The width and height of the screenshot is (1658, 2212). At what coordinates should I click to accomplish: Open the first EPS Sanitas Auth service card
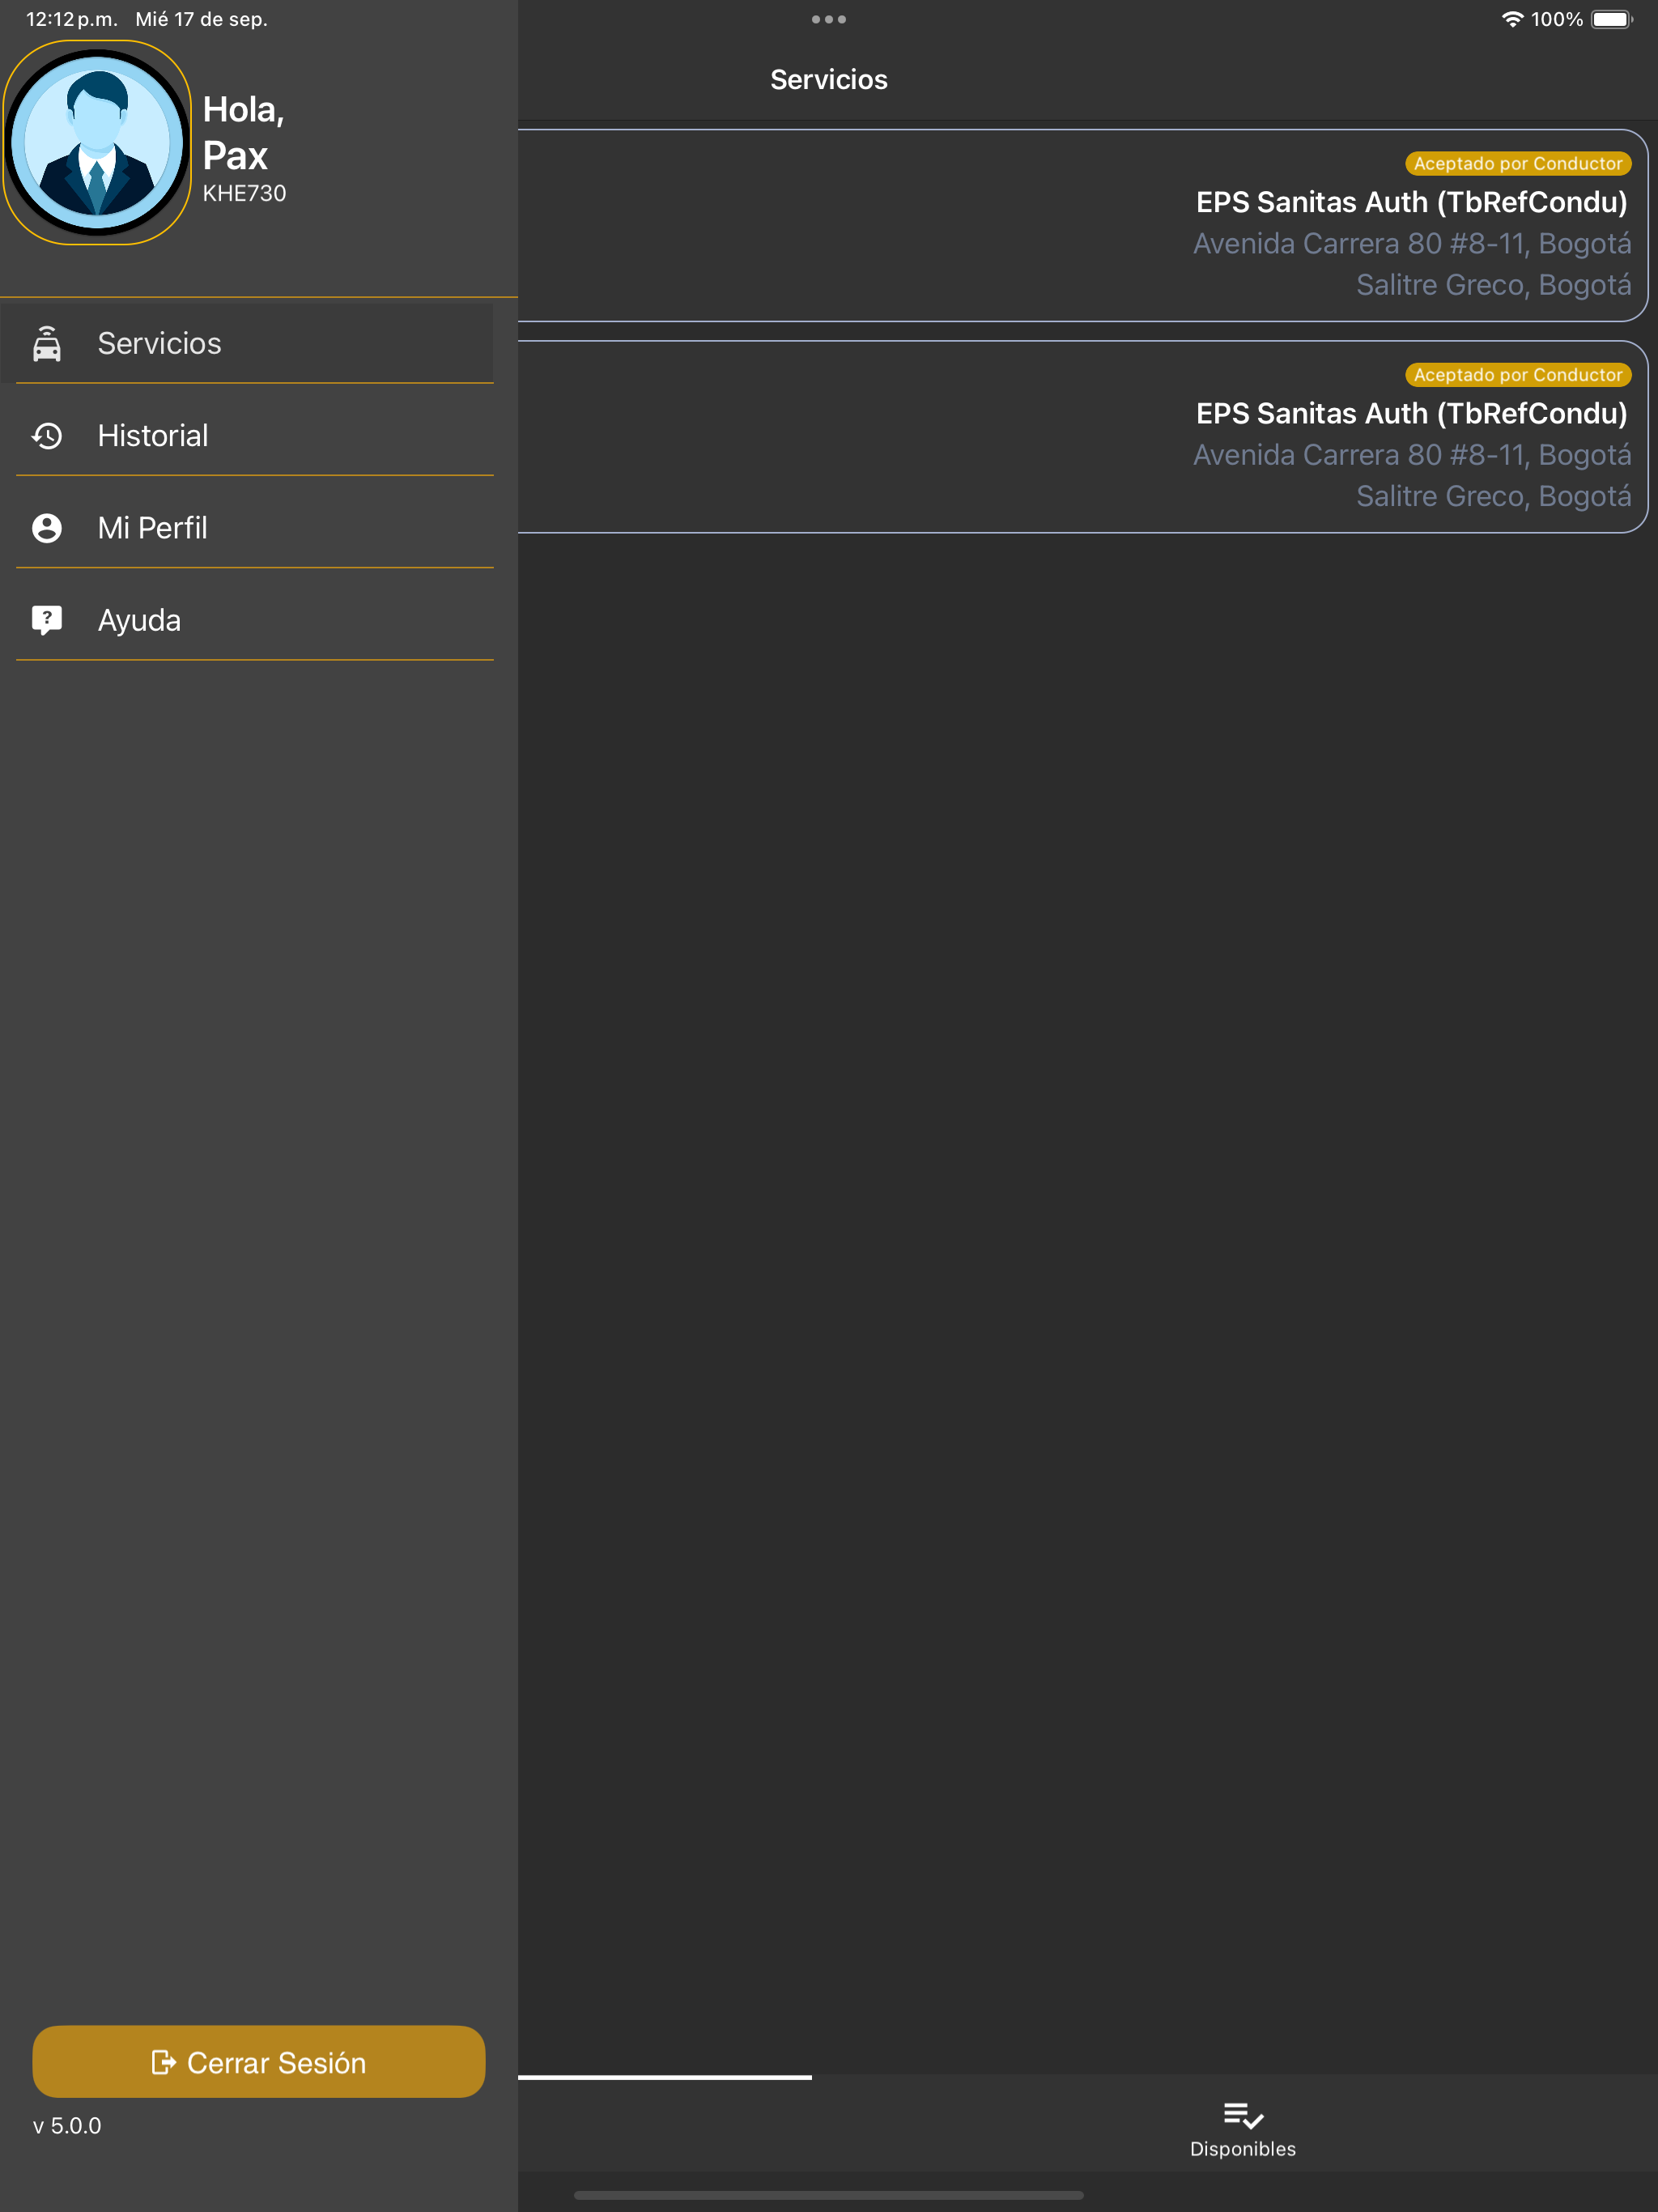click(1083, 225)
